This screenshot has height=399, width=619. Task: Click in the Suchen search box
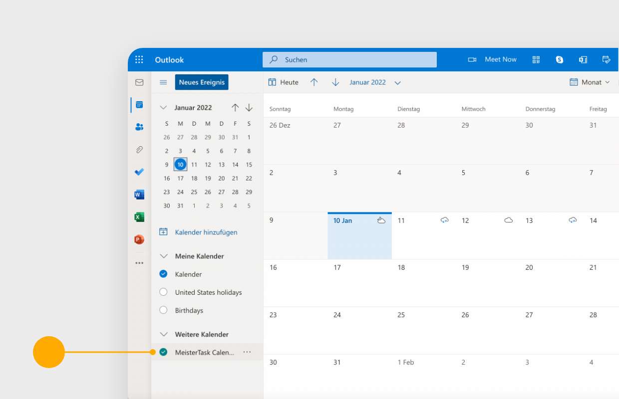(349, 59)
